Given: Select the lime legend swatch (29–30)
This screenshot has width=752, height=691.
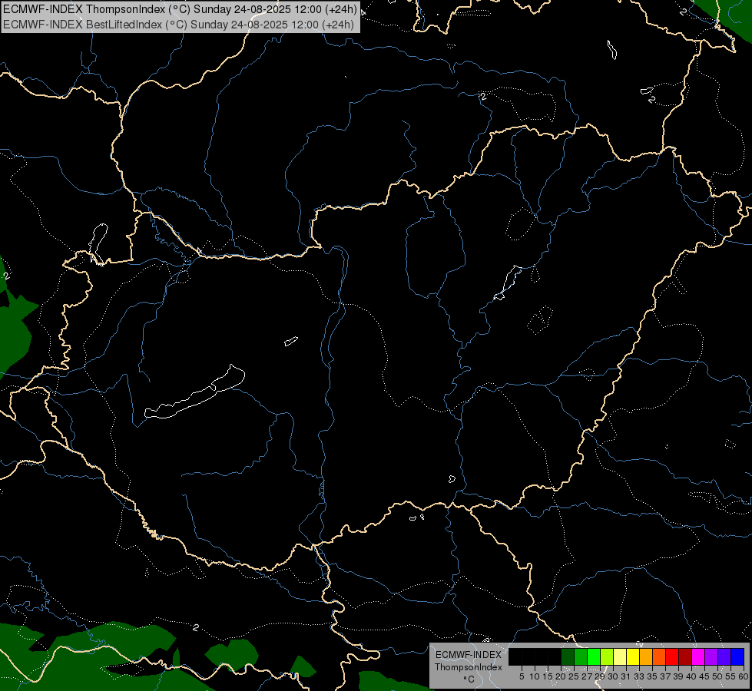Looking at the screenshot, I should (x=607, y=656).
